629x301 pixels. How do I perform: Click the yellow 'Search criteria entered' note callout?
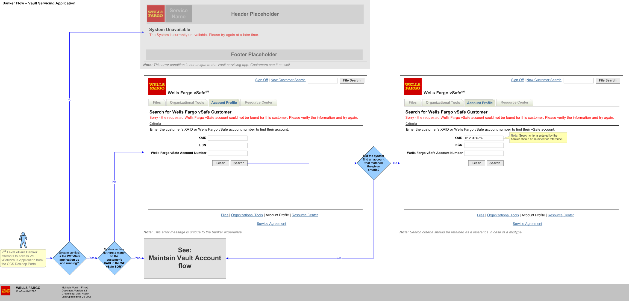click(538, 137)
